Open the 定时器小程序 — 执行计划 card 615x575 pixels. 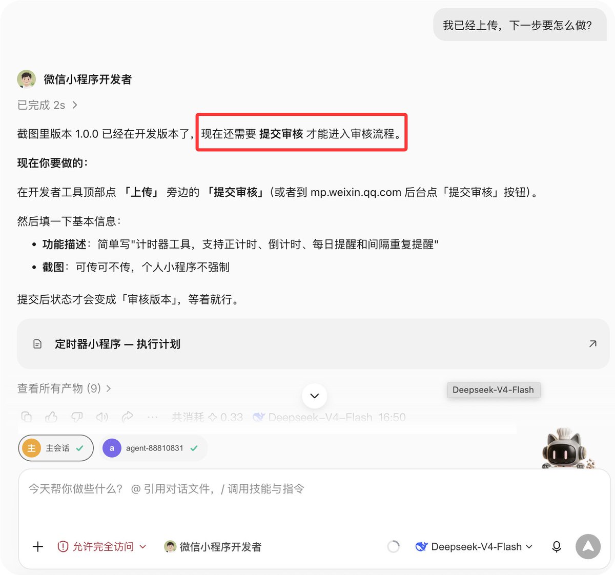coord(313,344)
